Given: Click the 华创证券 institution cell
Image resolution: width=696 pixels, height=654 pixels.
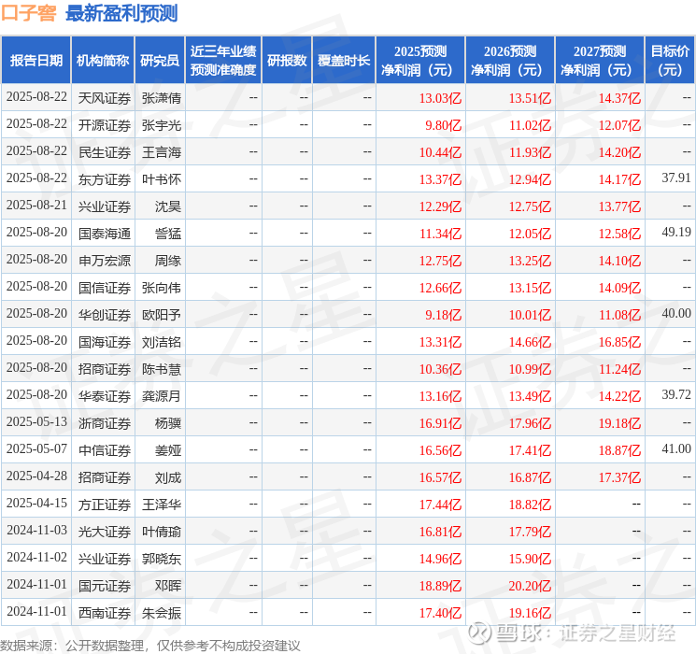Looking at the screenshot, I should (x=105, y=315).
